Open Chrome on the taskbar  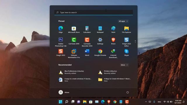[115, 102]
